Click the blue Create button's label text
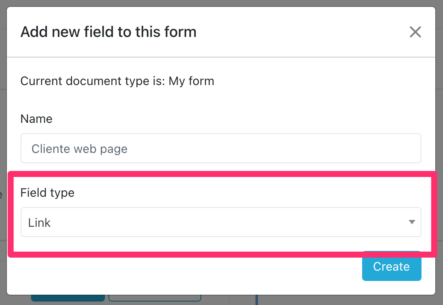The width and height of the screenshot is (443, 305). point(391,266)
